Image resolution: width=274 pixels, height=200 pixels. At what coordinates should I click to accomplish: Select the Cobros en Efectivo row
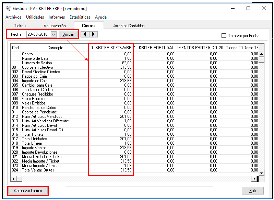pyautogui.click(x=134, y=67)
